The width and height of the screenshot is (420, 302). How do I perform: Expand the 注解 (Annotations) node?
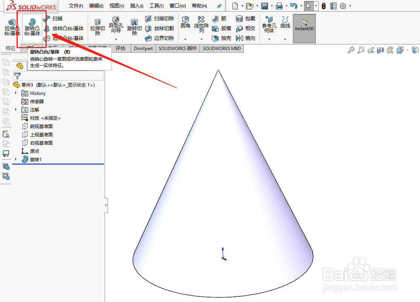pos(15,110)
